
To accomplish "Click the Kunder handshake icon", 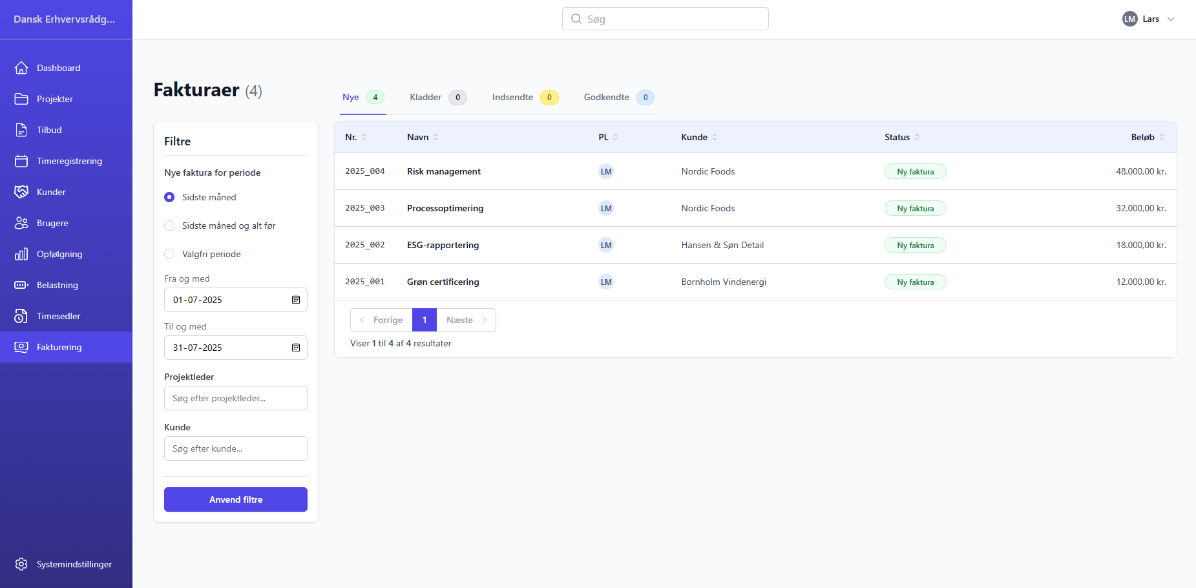I will click(x=21, y=192).
